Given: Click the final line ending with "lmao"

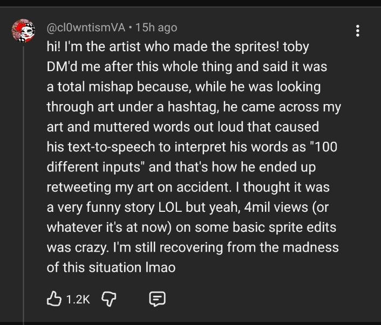Looking at the screenshot, I should [111, 268].
